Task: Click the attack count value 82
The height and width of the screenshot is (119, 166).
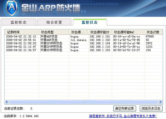Action: point(147,40)
